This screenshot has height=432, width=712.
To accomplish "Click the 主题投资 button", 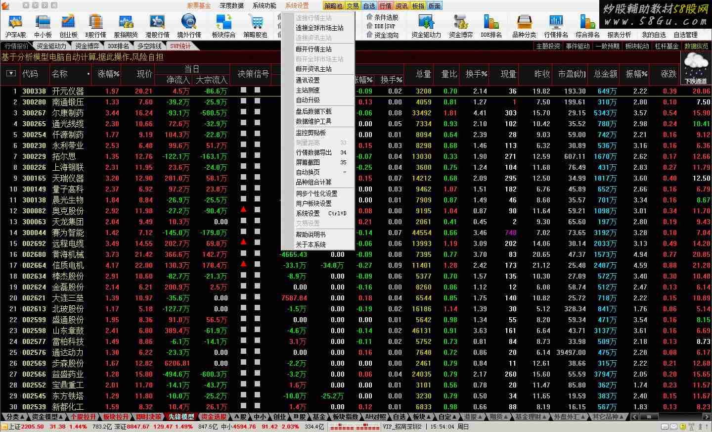I will pos(548,46).
